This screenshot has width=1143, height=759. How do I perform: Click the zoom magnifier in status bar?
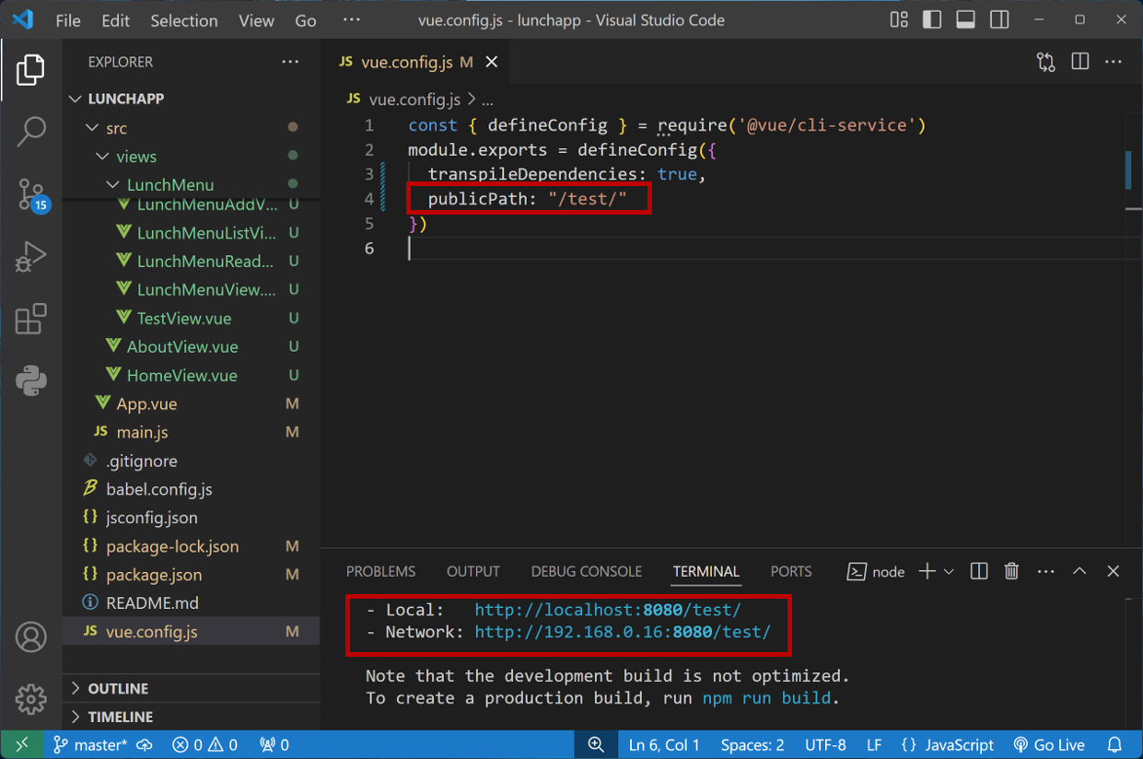tap(596, 745)
